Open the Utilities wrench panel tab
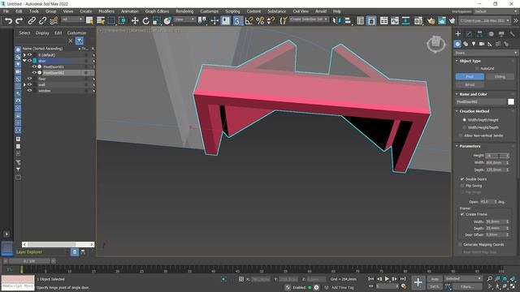Screen dimensions: 520x292 pos(512,34)
